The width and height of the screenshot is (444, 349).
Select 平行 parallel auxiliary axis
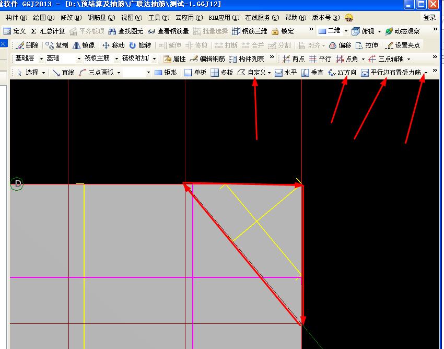click(320, 59)
